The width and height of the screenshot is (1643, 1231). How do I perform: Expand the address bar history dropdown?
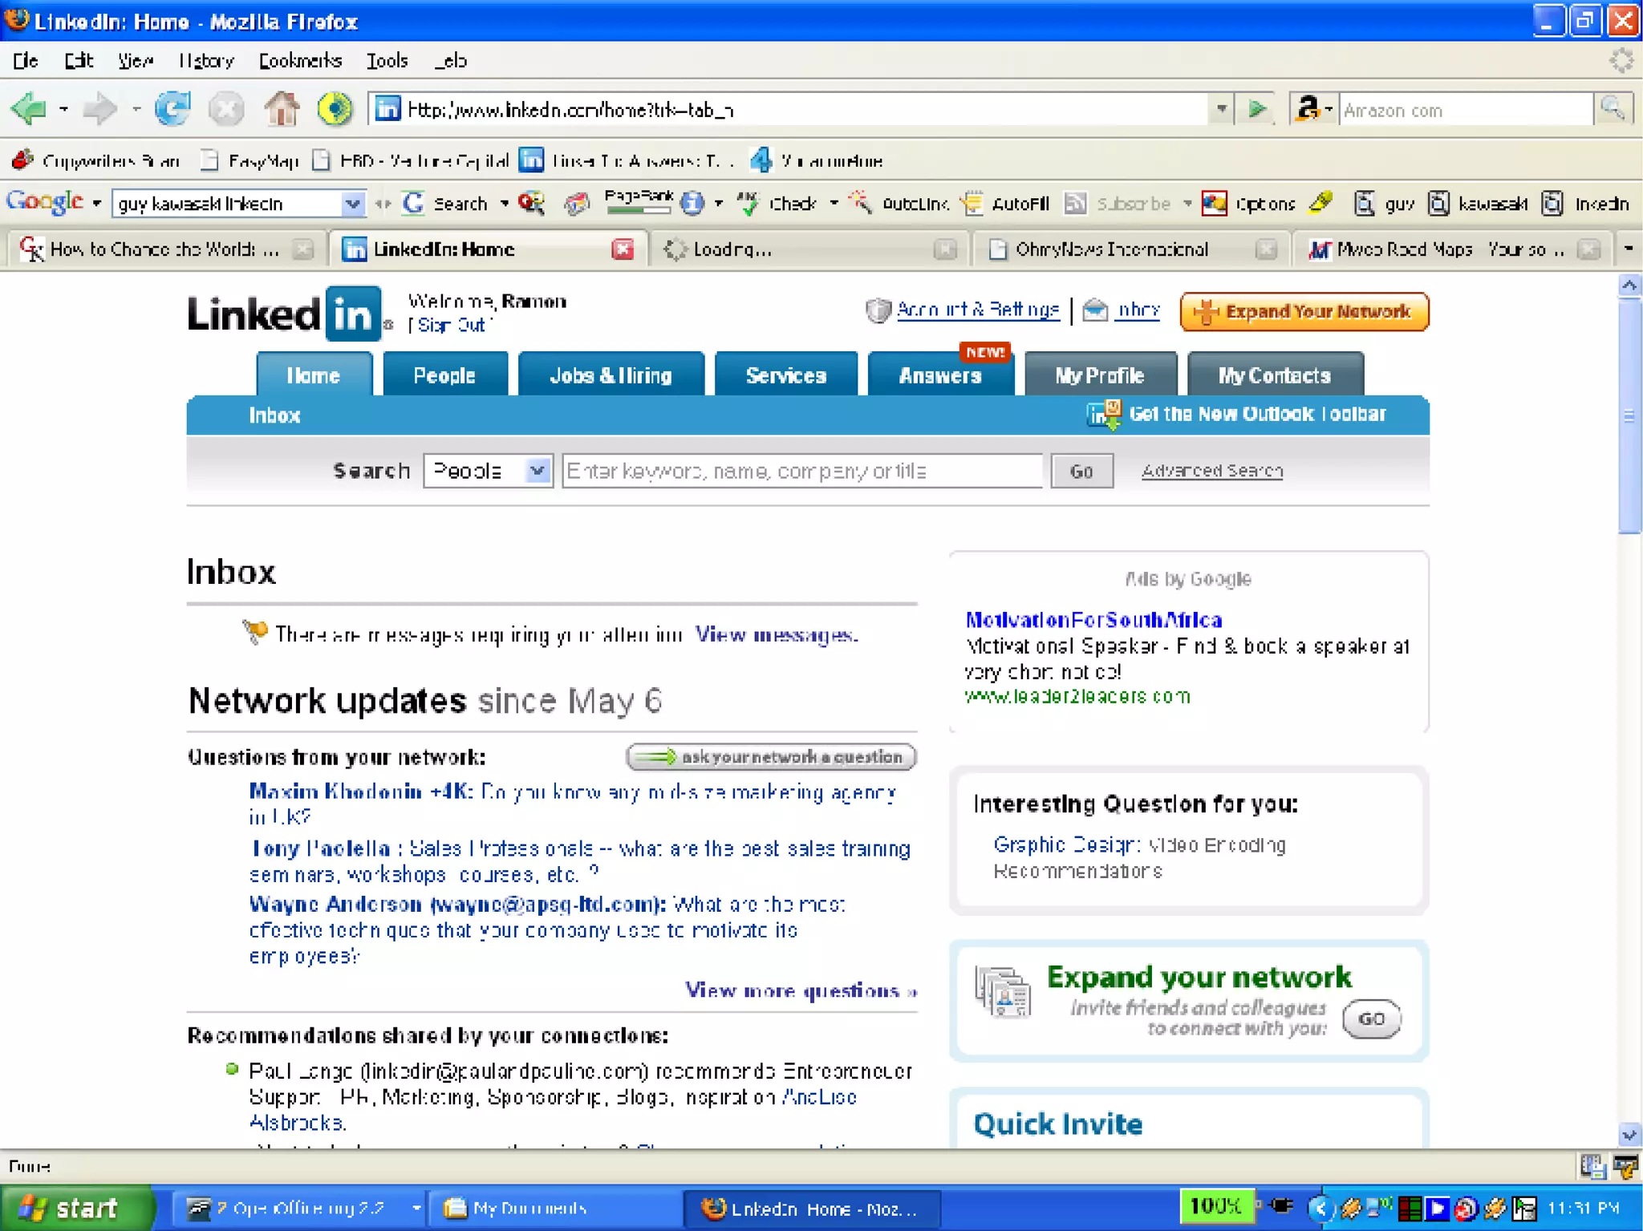tap(1221, 109)
